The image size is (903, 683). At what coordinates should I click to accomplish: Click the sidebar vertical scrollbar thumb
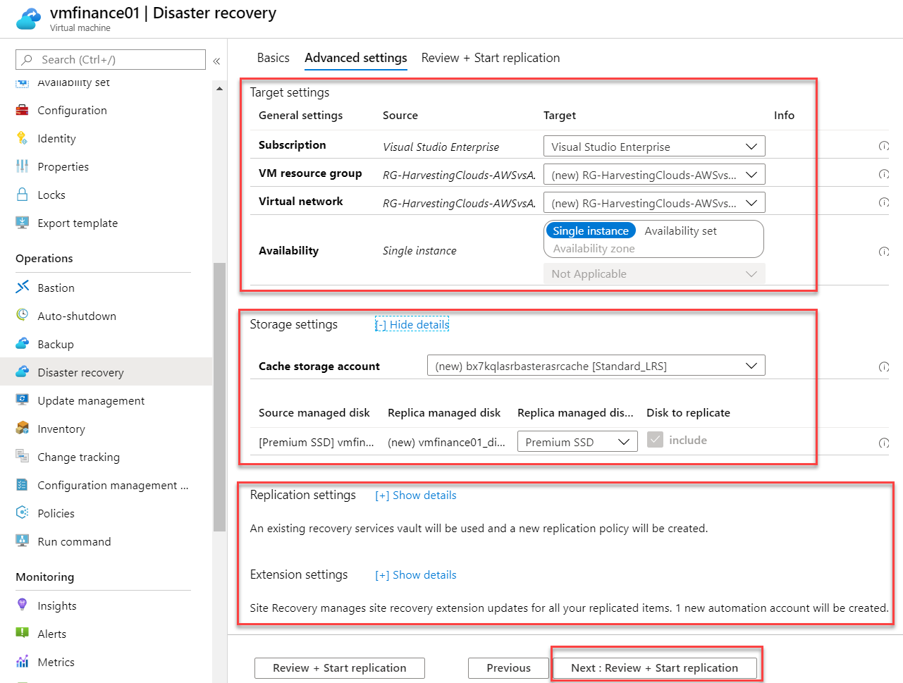[x=219, y=397]
